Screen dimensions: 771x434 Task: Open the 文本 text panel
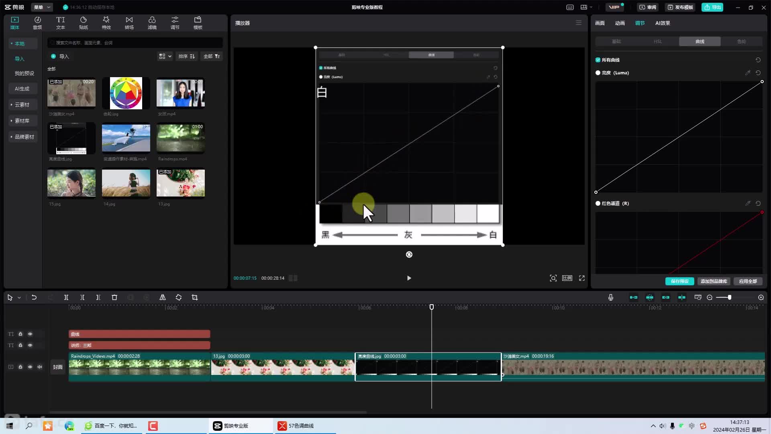pyautogui.click(x=60, y=23)
